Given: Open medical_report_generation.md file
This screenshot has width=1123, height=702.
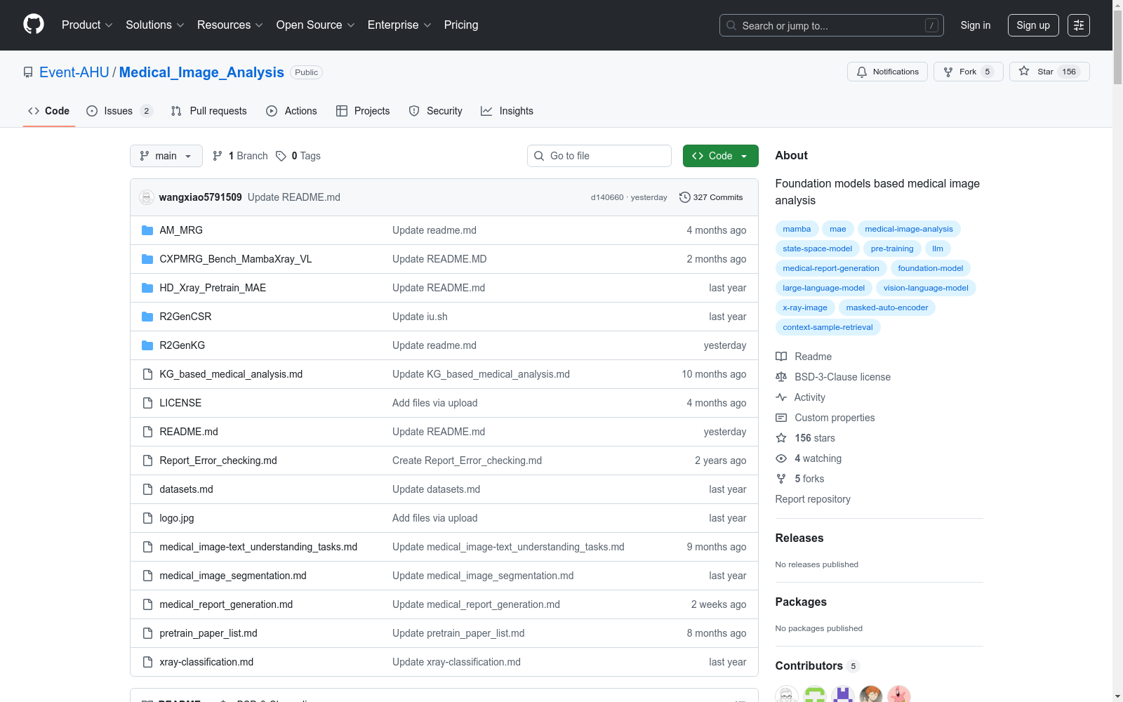Looking at the screenshot, I should [x=226, y=604].
